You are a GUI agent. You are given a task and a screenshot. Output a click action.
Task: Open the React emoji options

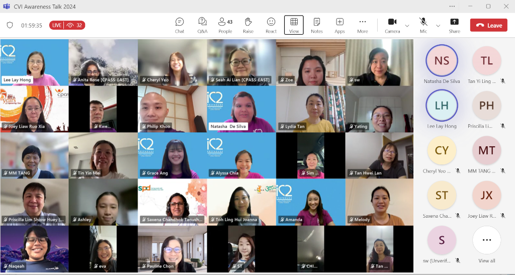271,25
